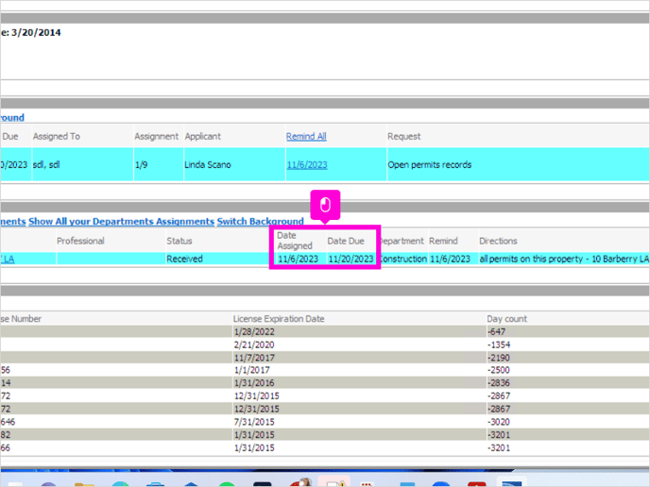The height and width of the screenshot is (487, 650).
Task: Select the Assignment column header
Action: click(156, 136)
